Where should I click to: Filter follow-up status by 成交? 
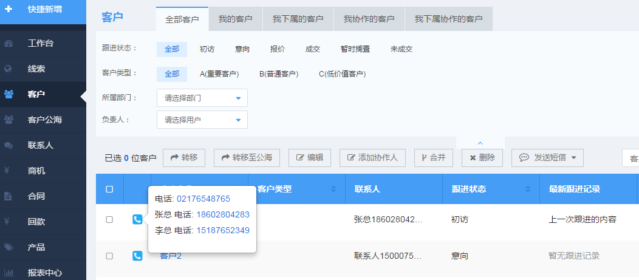[x=313, y=49]
